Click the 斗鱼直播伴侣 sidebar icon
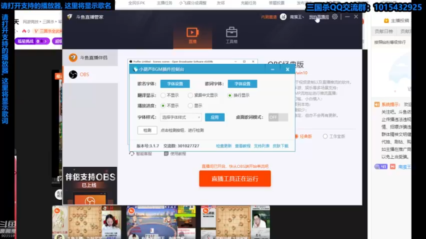Viewport: 426px width, 239px height. tap(73, 57)
